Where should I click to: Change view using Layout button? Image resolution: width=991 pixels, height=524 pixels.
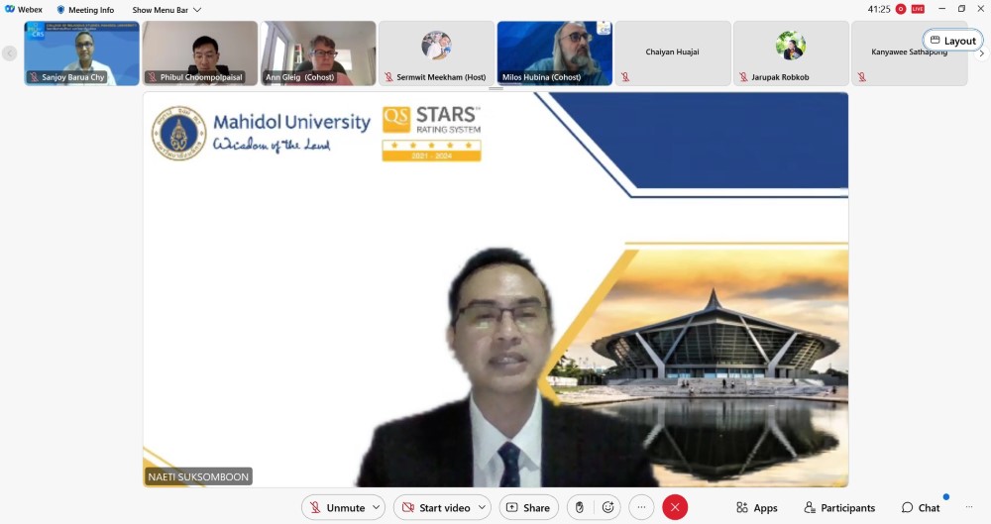953,41
